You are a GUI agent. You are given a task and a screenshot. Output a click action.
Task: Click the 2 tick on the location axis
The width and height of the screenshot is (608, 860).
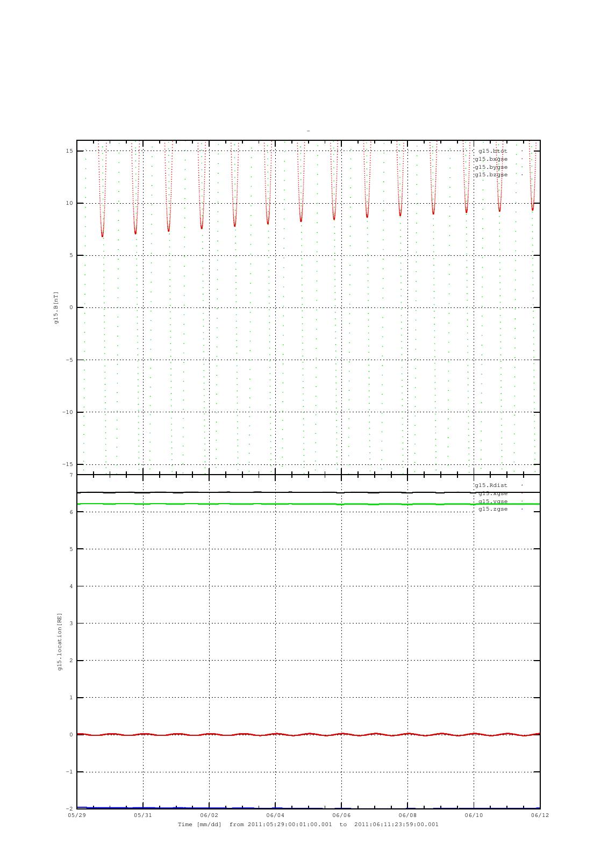71,661
